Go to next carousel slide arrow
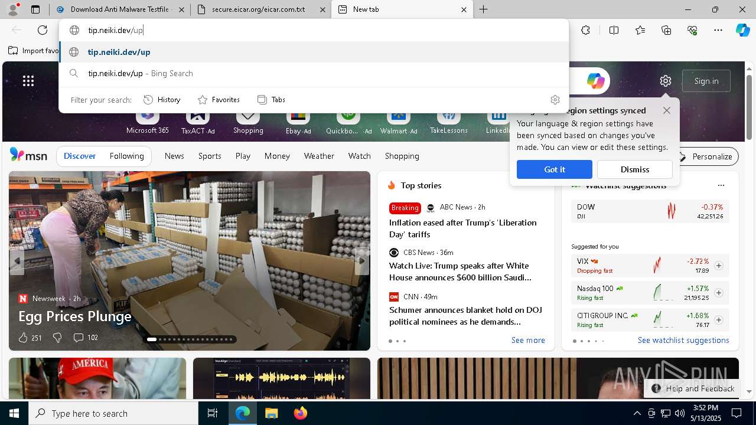 click(x=361, y=260)
